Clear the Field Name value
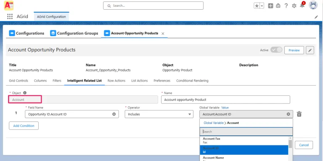This screenshot has height=161, width=323. [114, 114]
